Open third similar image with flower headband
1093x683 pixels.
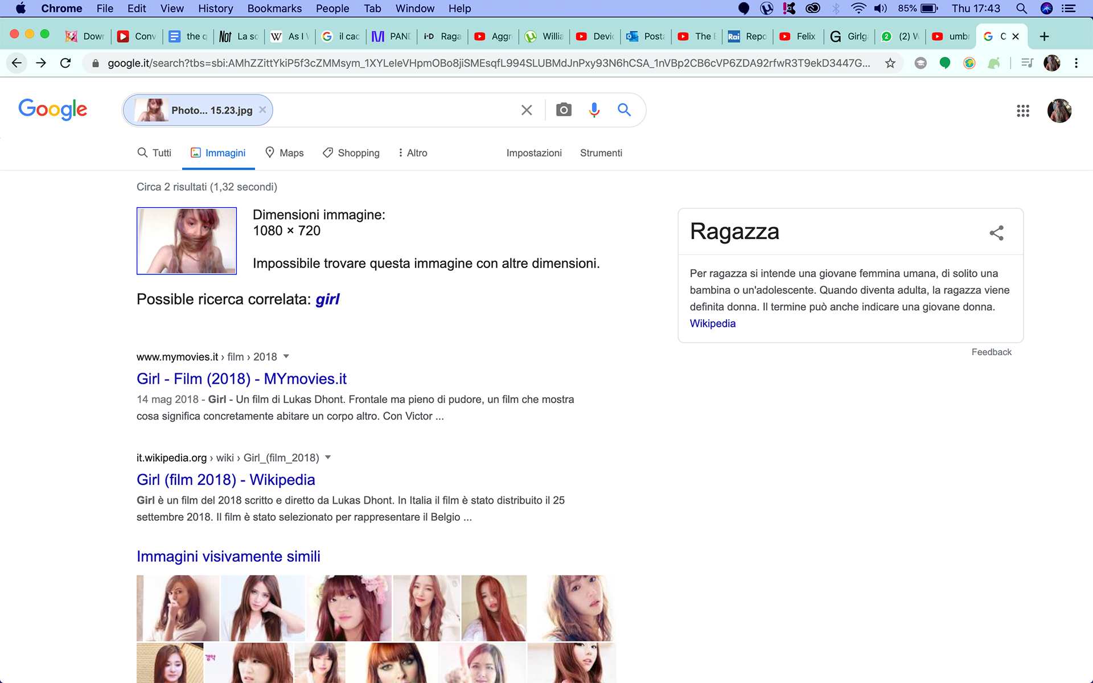point(349,608)
